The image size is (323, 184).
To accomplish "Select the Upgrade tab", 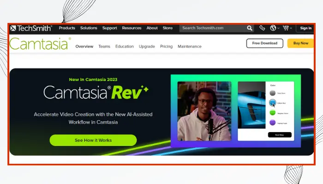I will (147, 46).
